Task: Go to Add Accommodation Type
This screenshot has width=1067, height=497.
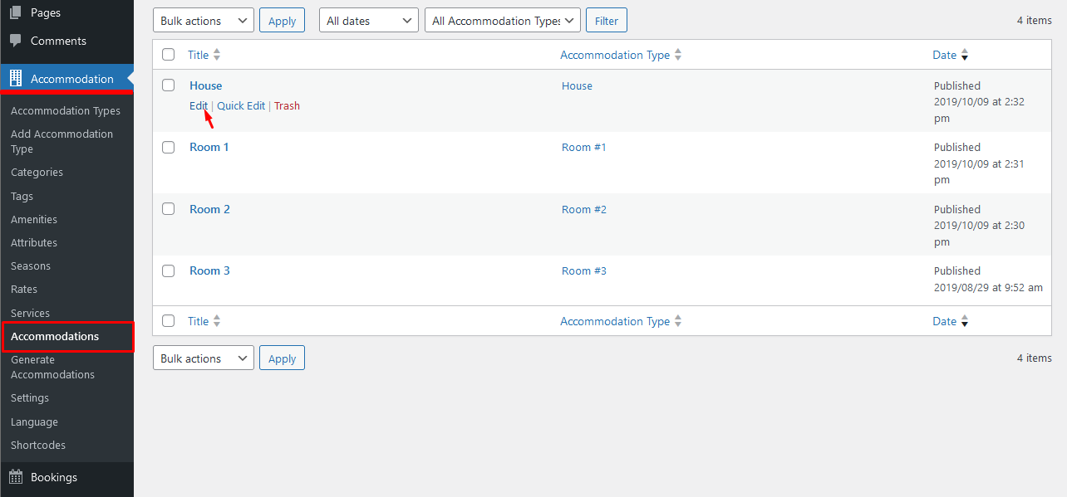Action: pyautogui.click(x=62, y=142)
